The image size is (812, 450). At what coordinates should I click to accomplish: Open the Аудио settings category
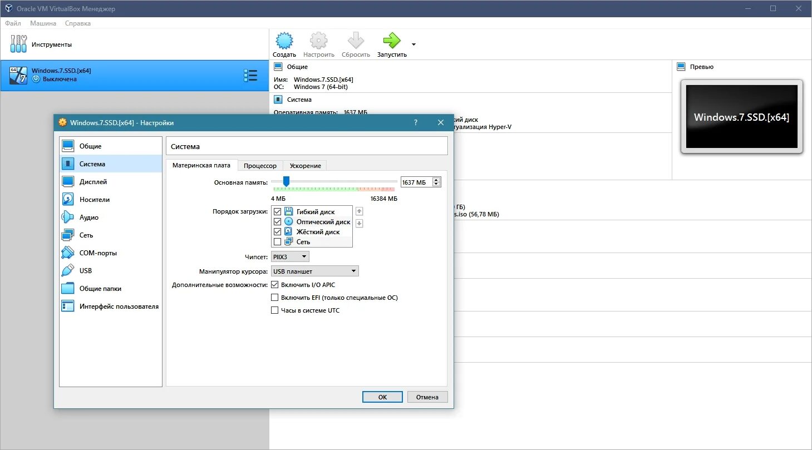point(111,217)
